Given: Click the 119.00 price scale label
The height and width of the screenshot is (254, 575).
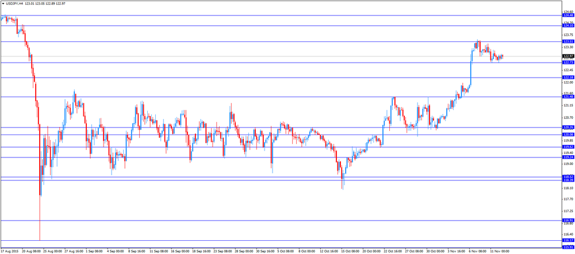Looking at the screenshot, I should pos(569,164).
